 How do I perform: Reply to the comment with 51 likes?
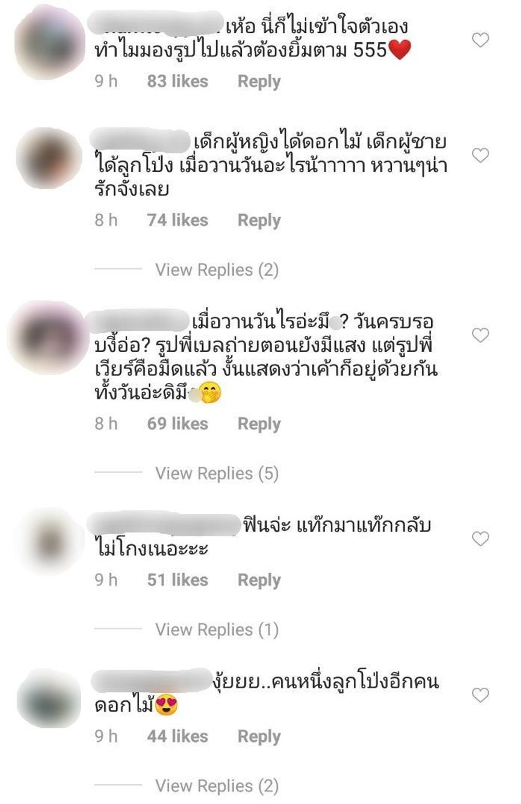click(x=259, y=580)
